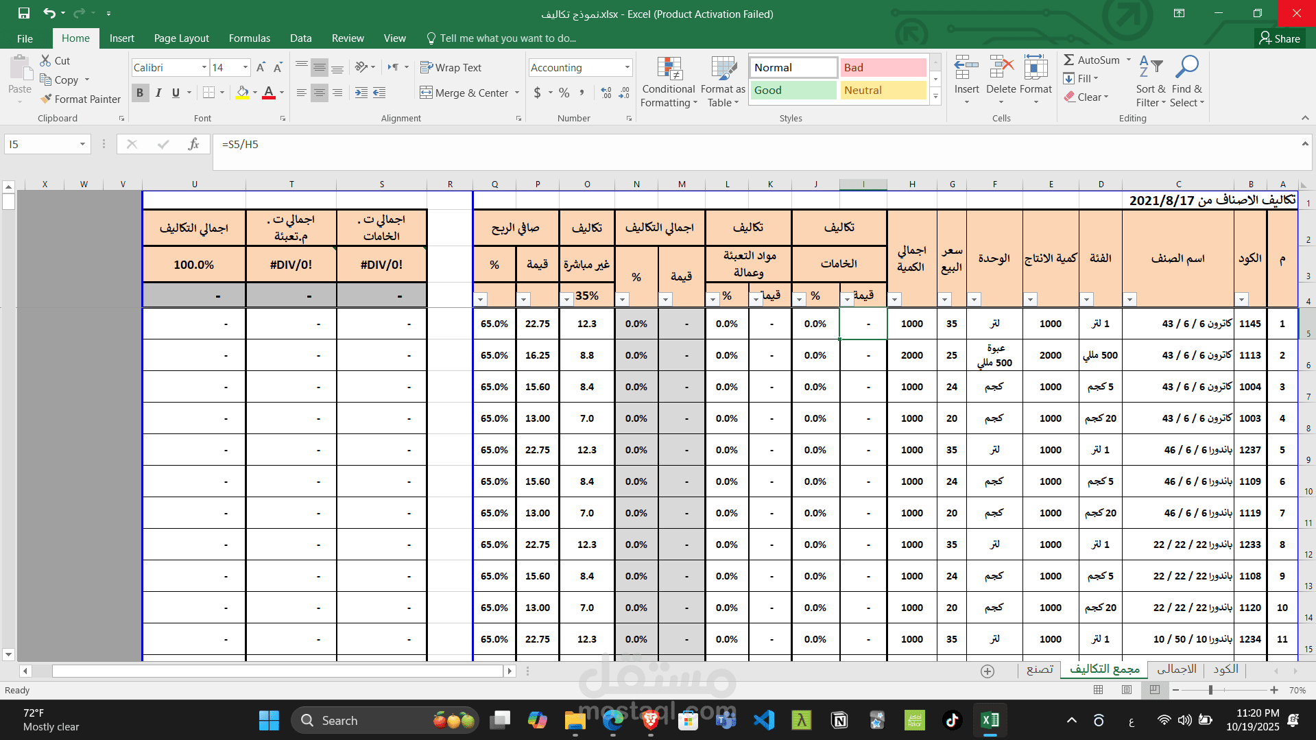
Task: Add a new sheet with plus icon
Action: click(x=988, y=671)
